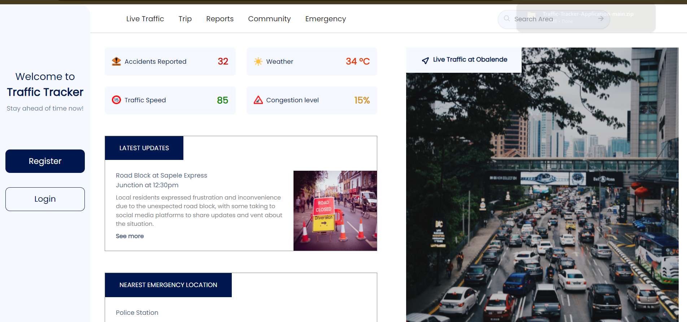Click the Traffic-Tracker-Application-main.zip download notification

click(x=586, y=18)
